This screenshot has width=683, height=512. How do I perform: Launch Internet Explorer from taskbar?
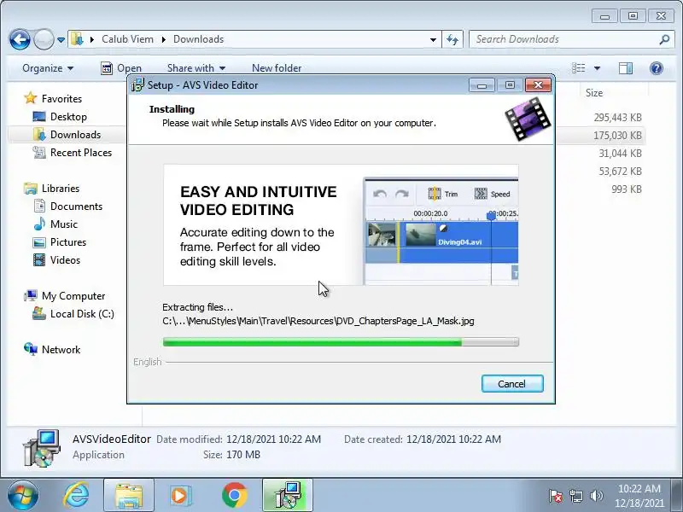click(76, 496)
